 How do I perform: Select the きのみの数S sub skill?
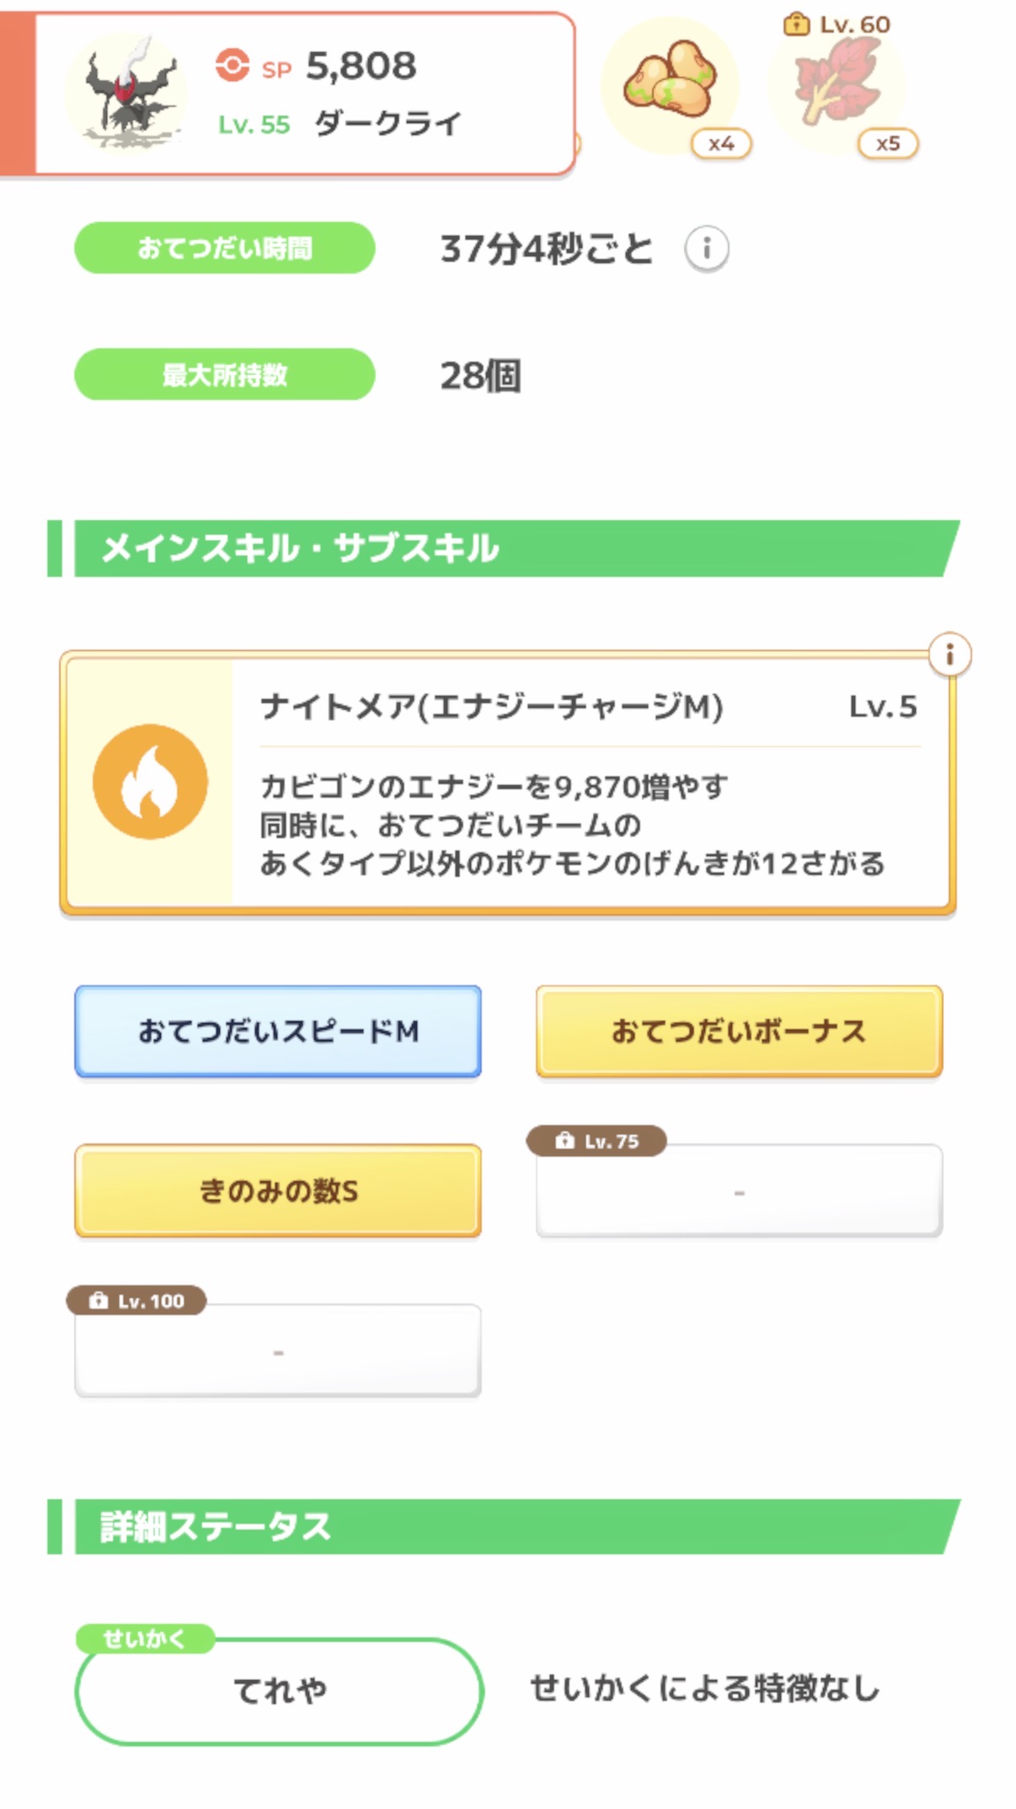pos(278,1191)
